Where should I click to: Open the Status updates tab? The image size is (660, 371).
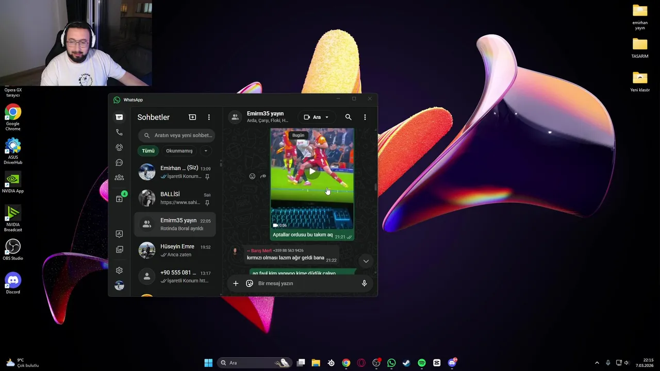coord(119,147)
